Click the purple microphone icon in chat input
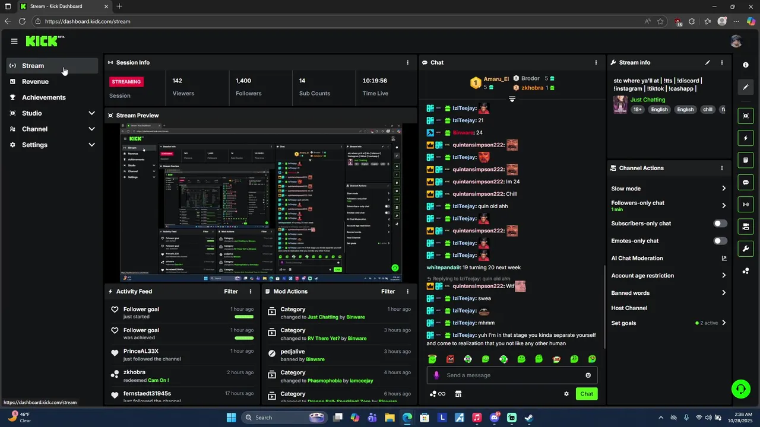This screenshot has width=760, height=427. coord(436,375)
